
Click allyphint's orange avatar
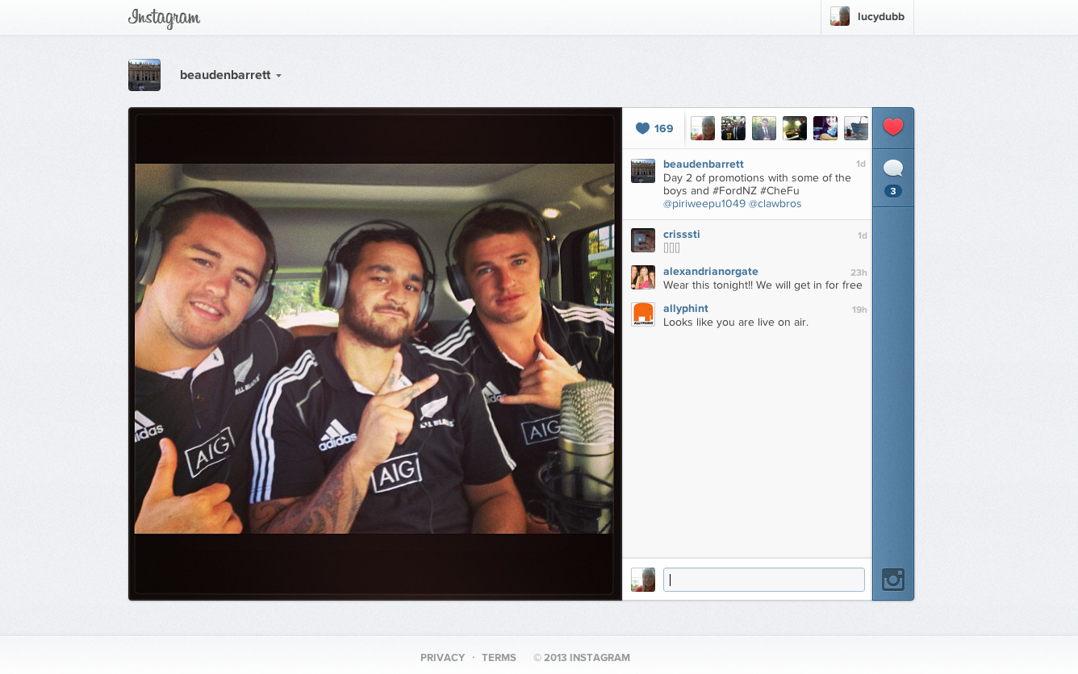[643, 314]
